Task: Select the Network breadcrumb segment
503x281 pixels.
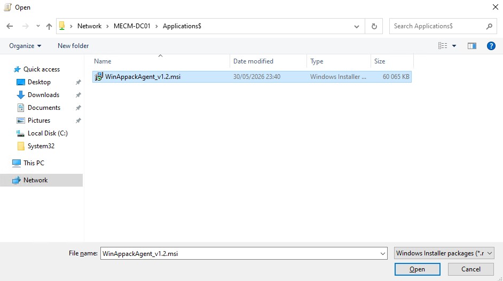Action: click(x=89, y=26)
